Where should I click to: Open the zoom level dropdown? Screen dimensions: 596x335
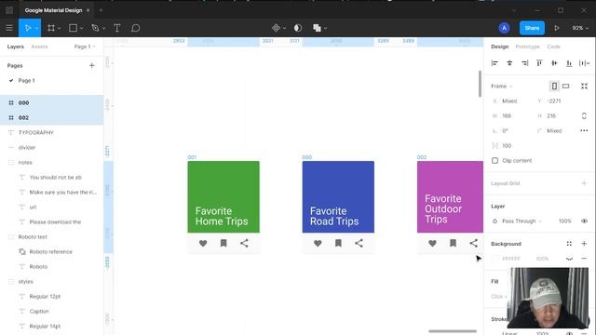click(x=580, y=28)
